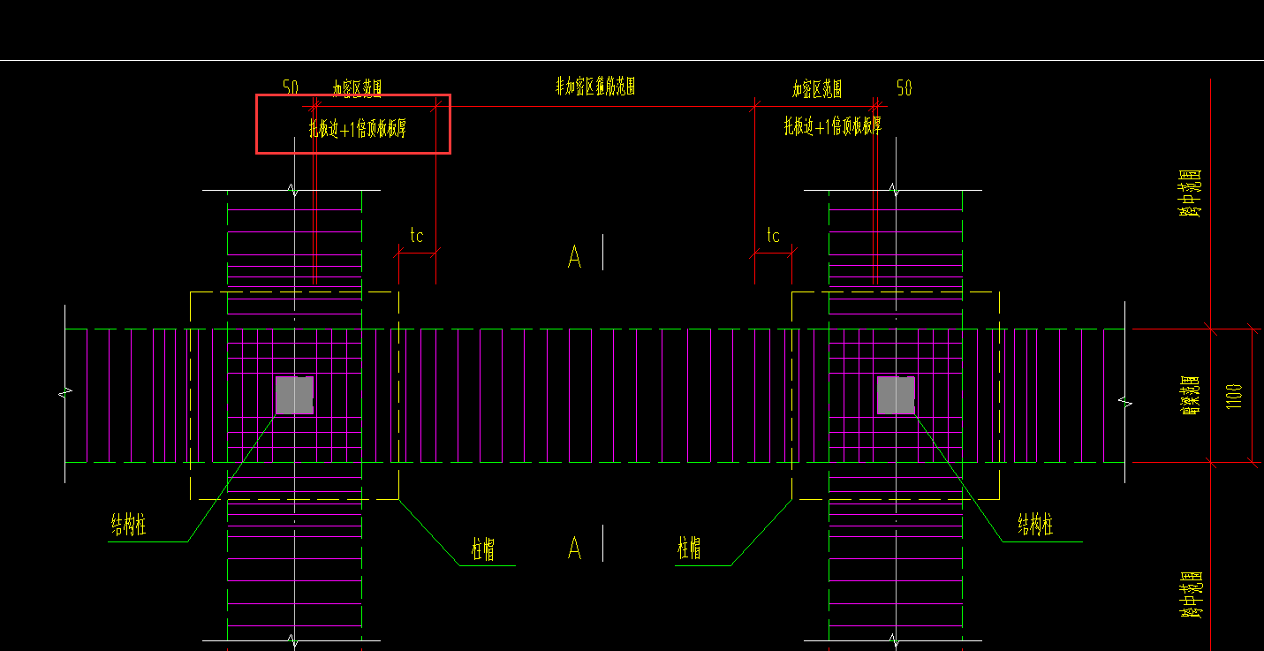Pick the gray hatched right structural column
This screenshot has width=1264, height=651.
pyautogui.click(x=896, y=395)
